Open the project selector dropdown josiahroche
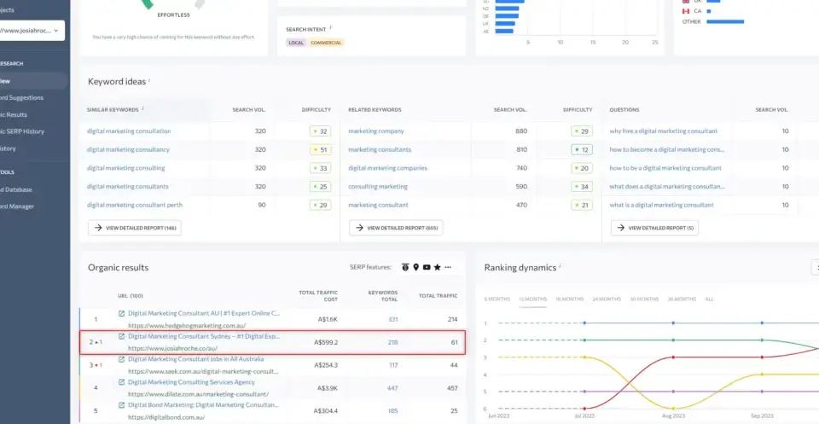Viewport: 819px width, 424px height. pos(32,31)
